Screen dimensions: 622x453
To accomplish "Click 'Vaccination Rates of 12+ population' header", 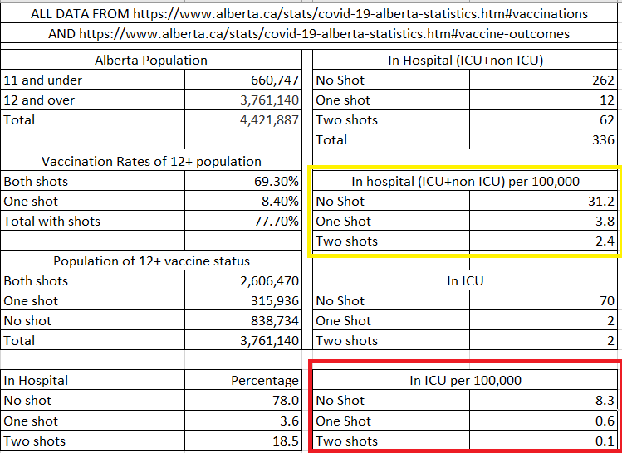I will pos(151,161).
